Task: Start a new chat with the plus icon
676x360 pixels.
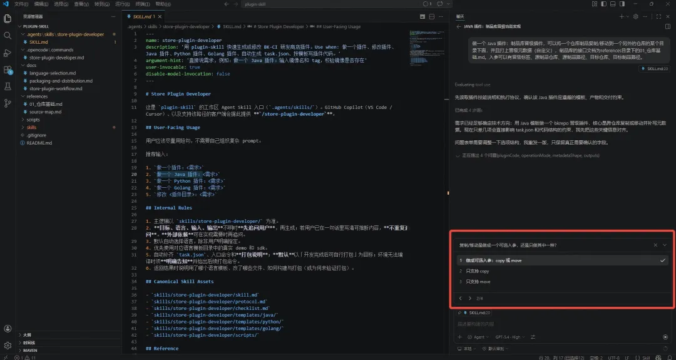Action: pos(622,17)
